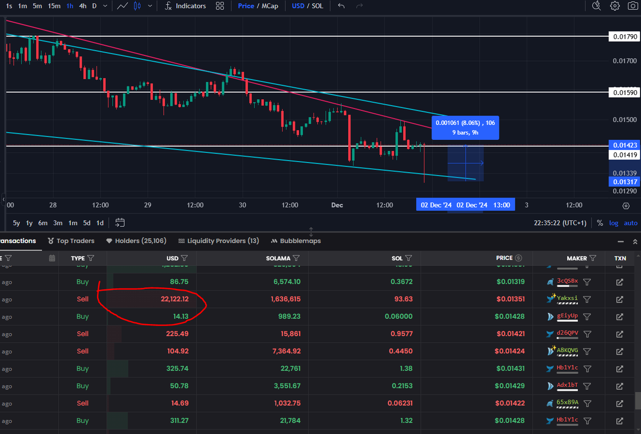Open the date column calendar icon
This screenshot has width=641, height=434.
[52, 258]
